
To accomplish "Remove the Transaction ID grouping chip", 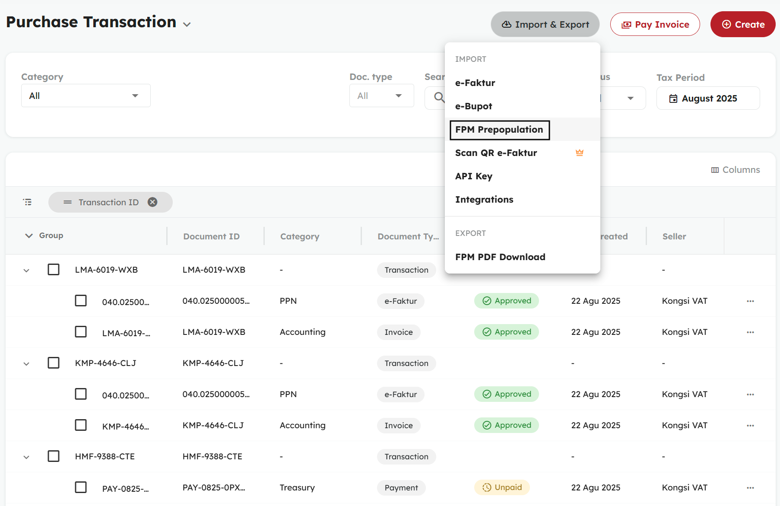I will [152, 202].
